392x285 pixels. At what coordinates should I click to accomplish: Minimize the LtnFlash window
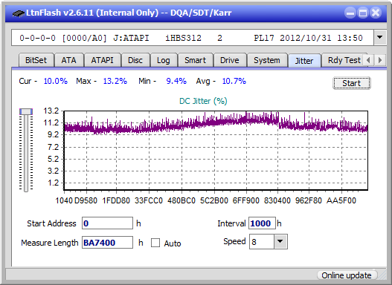tap(350, 13)
